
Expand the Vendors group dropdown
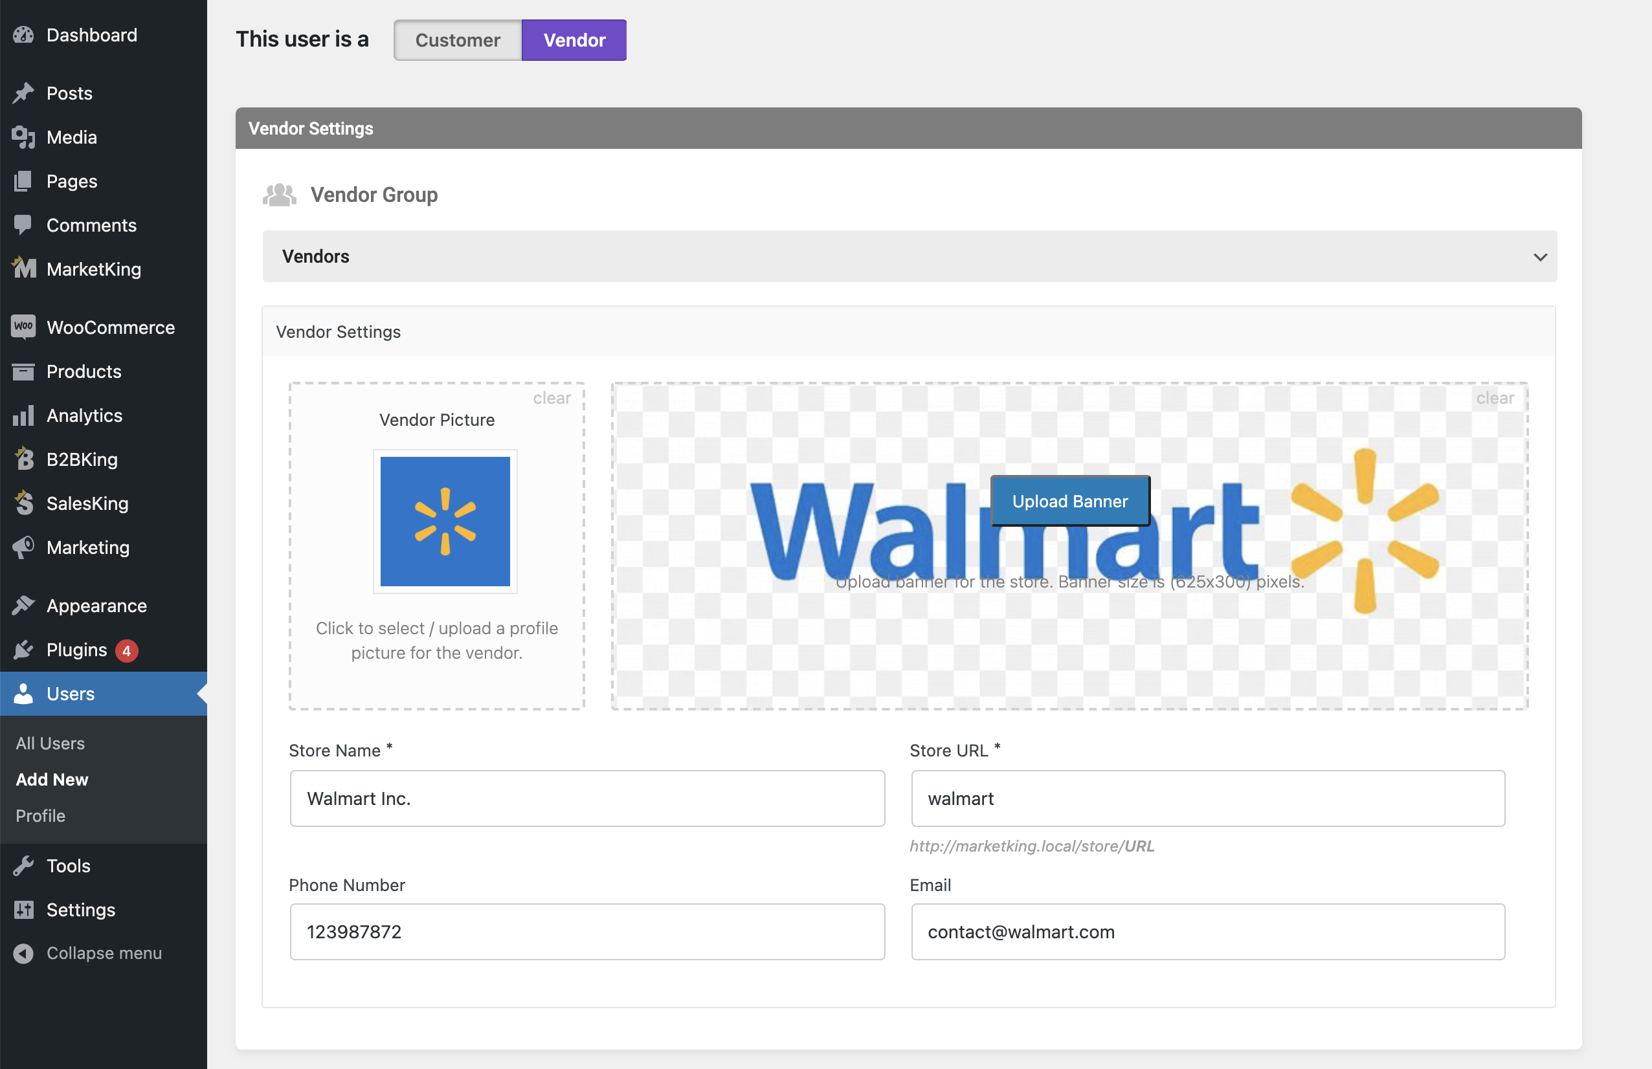[x=910, y=257]
